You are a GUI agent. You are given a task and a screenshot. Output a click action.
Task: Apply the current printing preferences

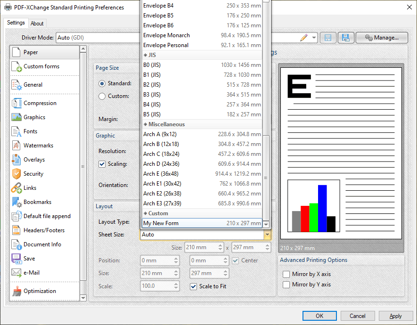tap(396, 316)
